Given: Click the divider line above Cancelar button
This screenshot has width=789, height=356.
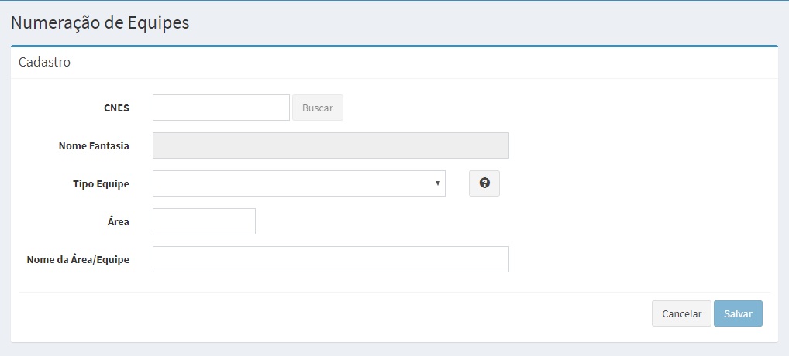Looking at the screenshot, I should coord(394,292).
